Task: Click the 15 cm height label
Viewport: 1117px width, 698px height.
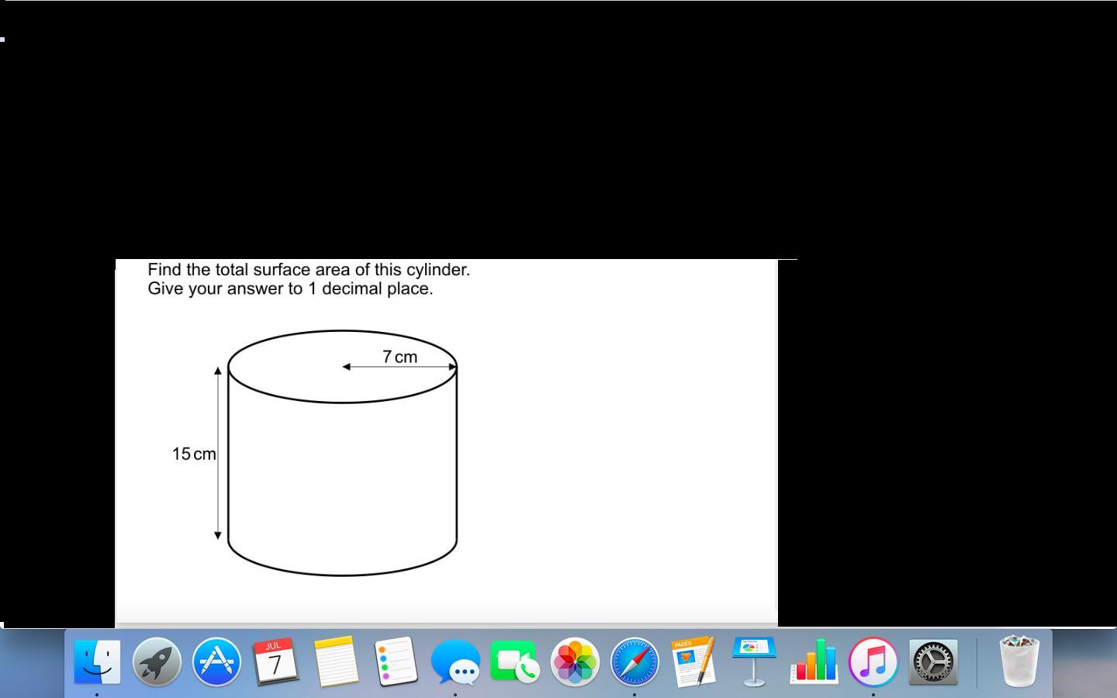Action: [x=194, y=454]
